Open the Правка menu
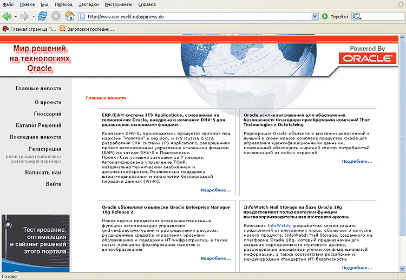 [27, 4]
